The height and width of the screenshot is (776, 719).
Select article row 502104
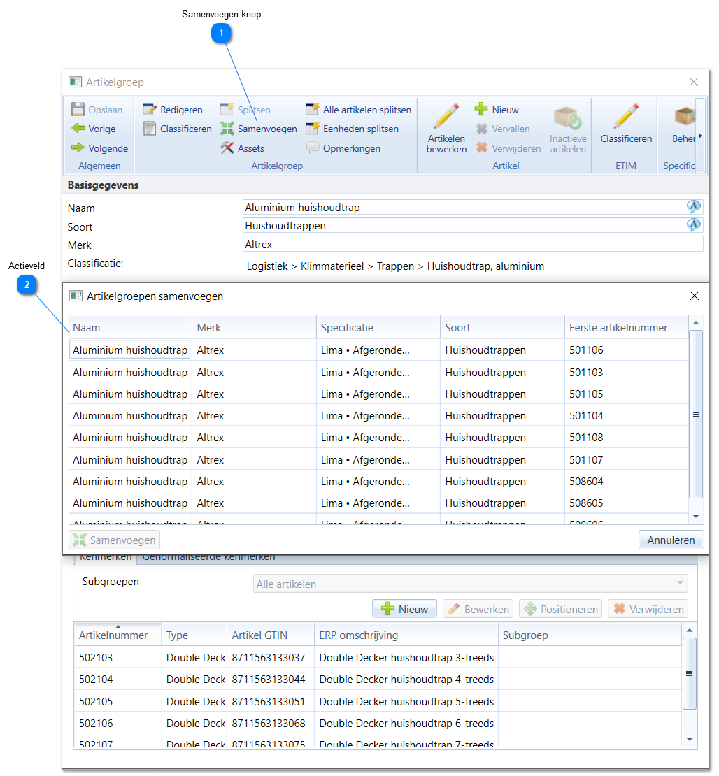pos(378,680)
